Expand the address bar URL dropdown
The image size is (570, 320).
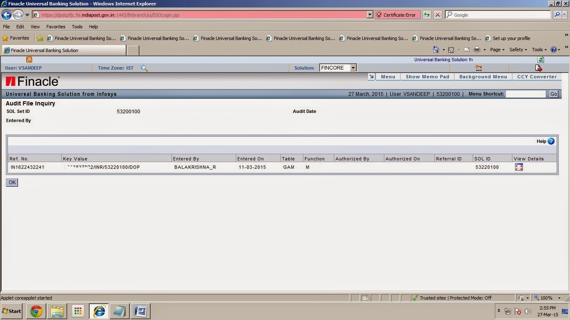coord(370,15)
